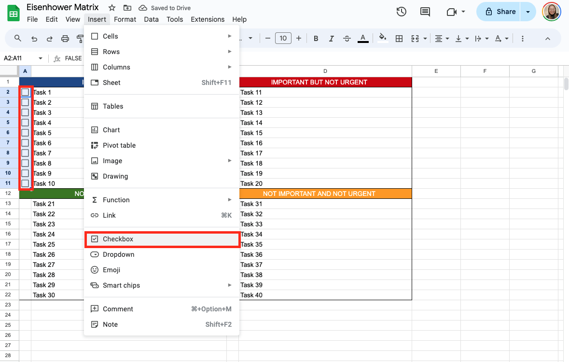Viewport: 569px width, 362px height.
Task: Open the Format menu
Action: [125, 19]
